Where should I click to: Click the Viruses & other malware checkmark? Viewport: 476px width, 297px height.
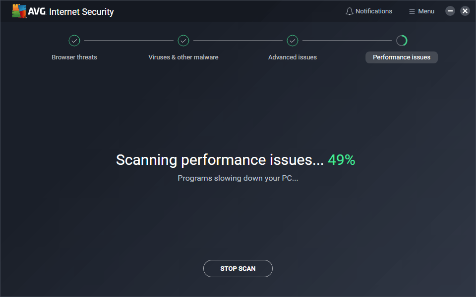coord(183,41)
